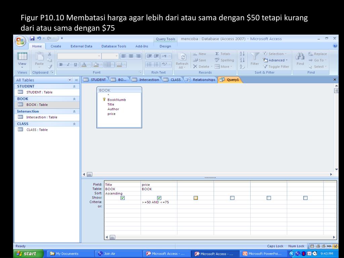Check Show box in fourth grid column
Image resolution: width=344 pixels, height=258 pixels.
click(x=232, y=198)
